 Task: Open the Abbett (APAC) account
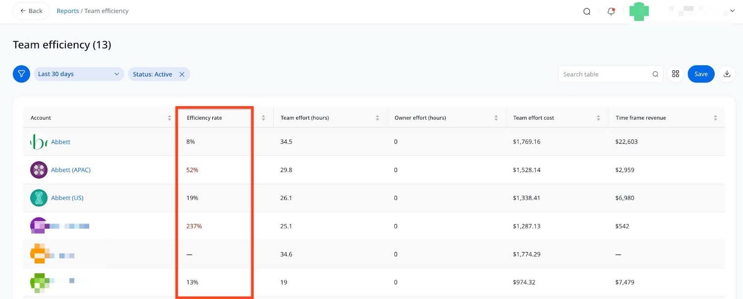[x=71, y=170]
